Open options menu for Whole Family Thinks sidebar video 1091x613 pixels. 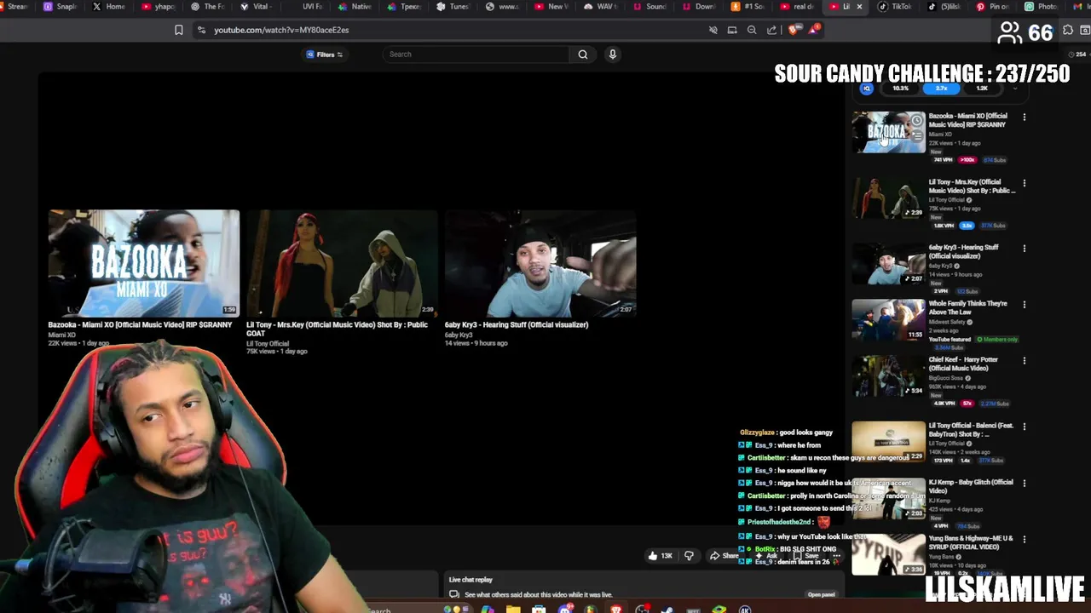click(x=1024, y=304)
